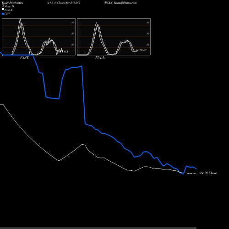The image size is (229, 229).
Task: Click the 'Fast K' legend label
Action: click(9, 10)
